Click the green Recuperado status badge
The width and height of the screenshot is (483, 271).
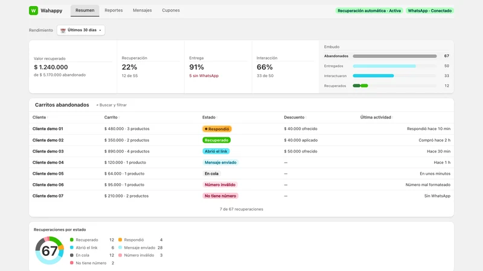coord(217,140)
